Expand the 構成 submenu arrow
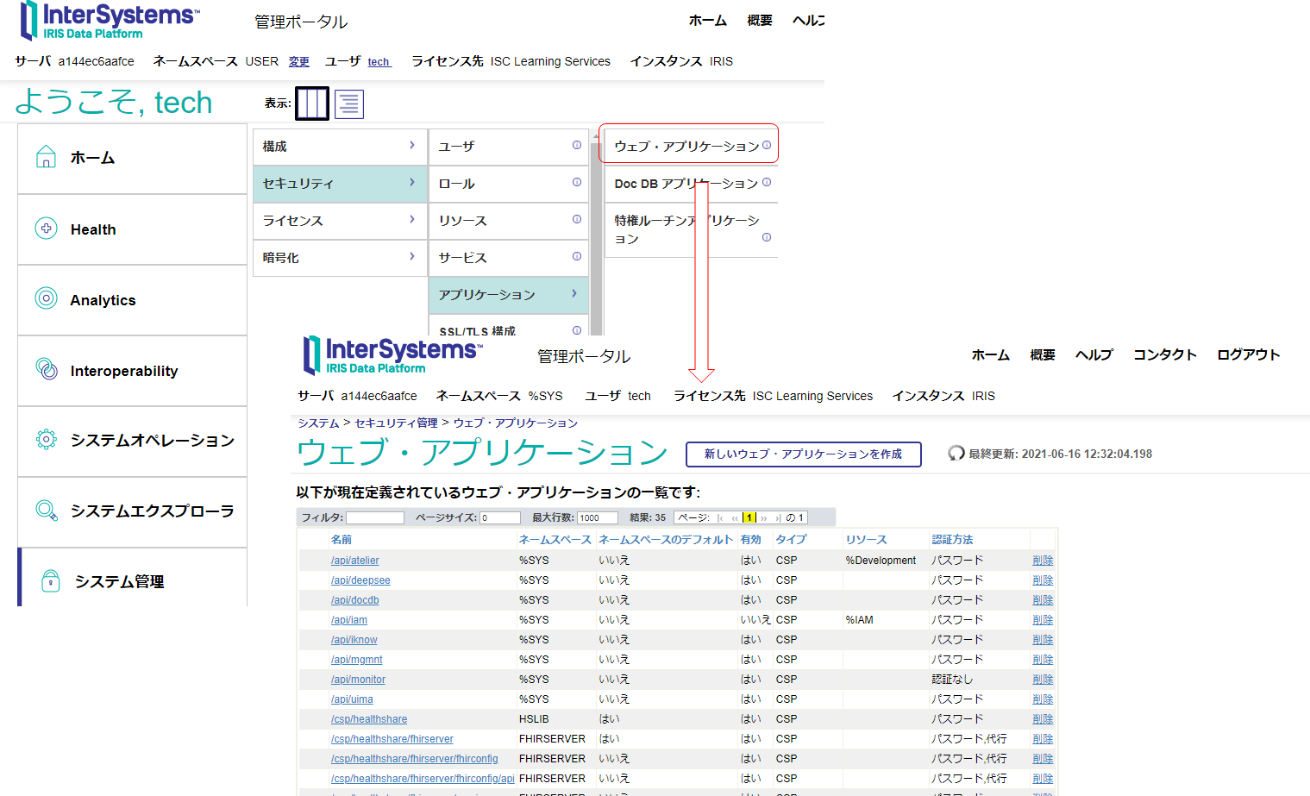 pyautogui.click(x=412, y=146)
